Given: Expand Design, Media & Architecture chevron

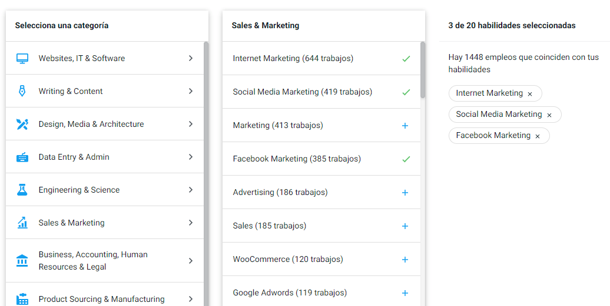Looking at the screenshot, I should 191,124.
